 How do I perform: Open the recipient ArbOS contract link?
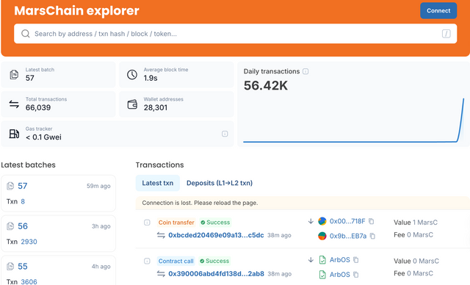click(x=339, y=275)
